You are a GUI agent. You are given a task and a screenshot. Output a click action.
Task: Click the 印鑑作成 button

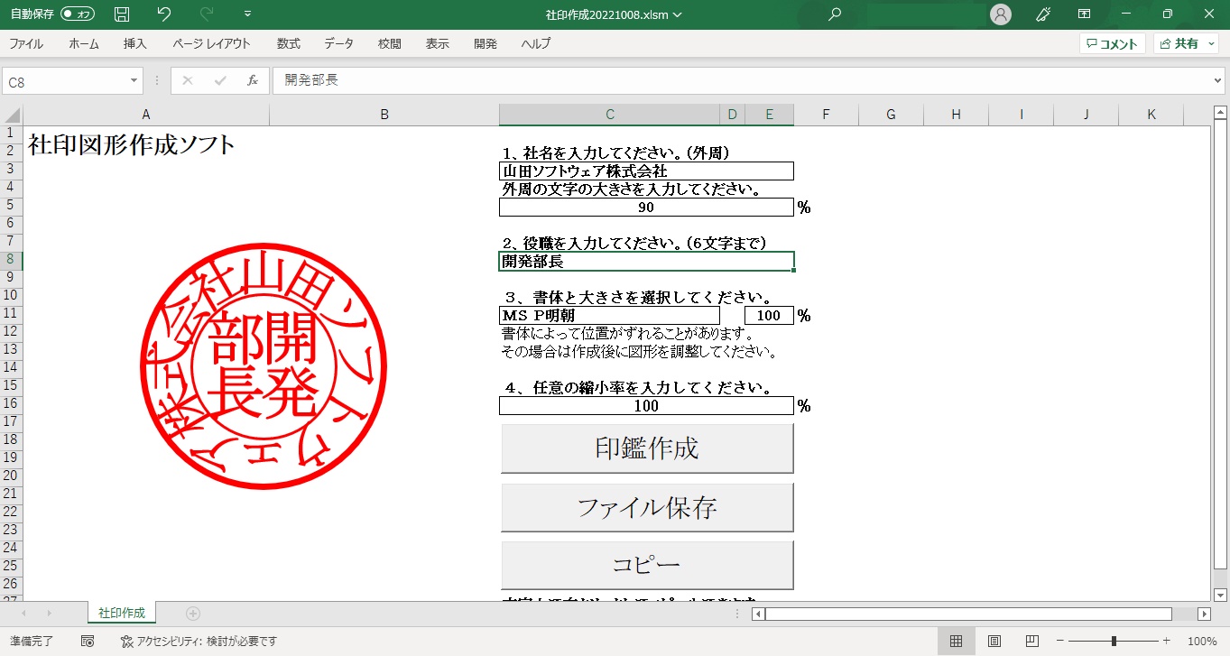[647, 448]
